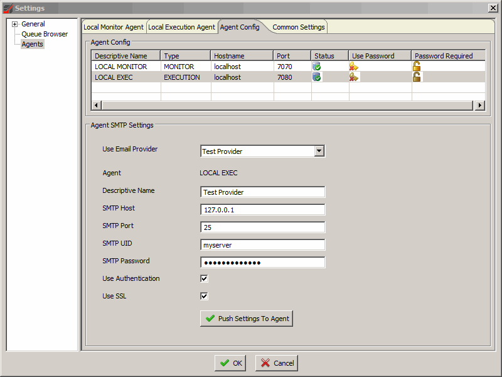Click the OK button
The height and width of the screenshot is (377, 502).
point(230,363)
